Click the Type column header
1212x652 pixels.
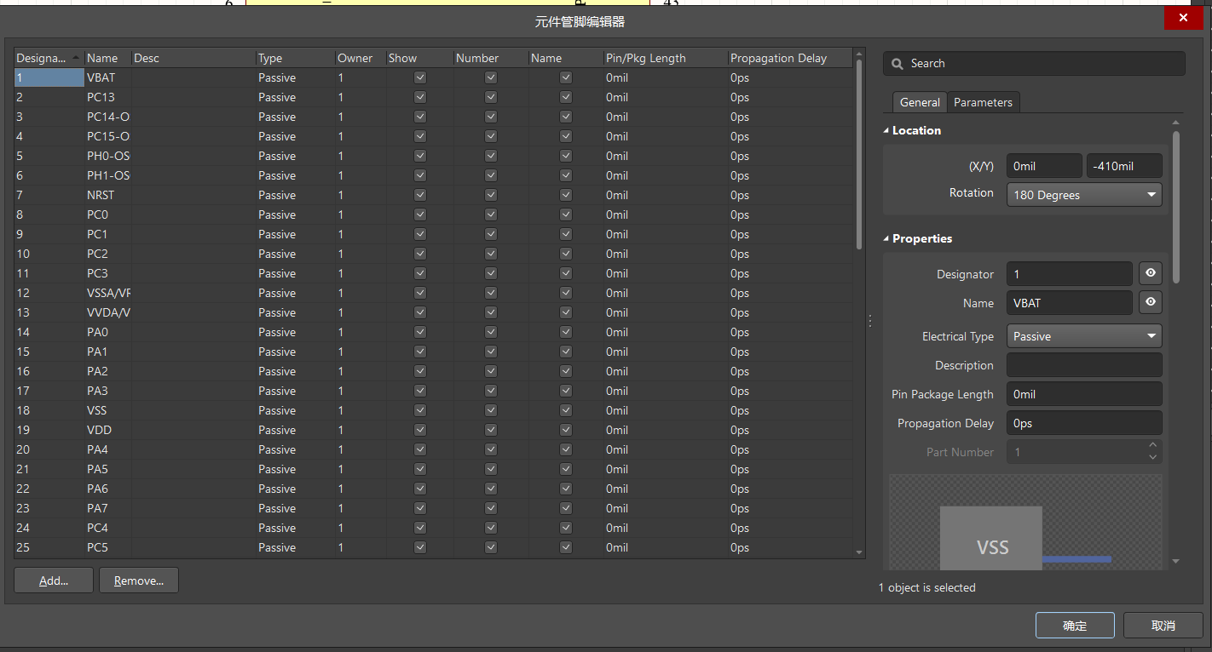[x=295, y=58]
